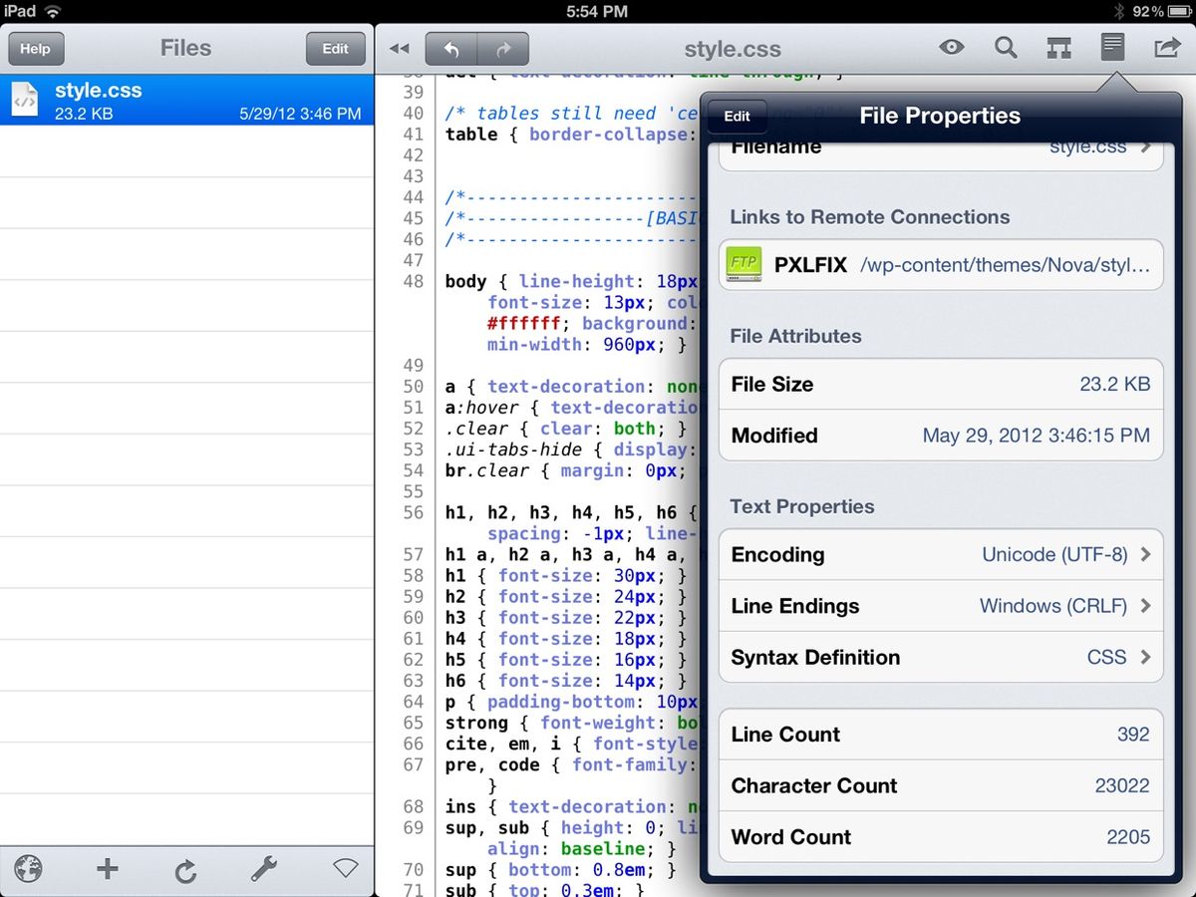Viewport: 1196px width, 897px height.
Task: Create a new file with the plus icon
Action: pyautogui.click(x=107, y=868)
